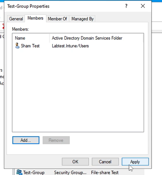The height and width of the screenshot is (175, 162).
Task: Click the Add... button
Action: tap(26, 140)
